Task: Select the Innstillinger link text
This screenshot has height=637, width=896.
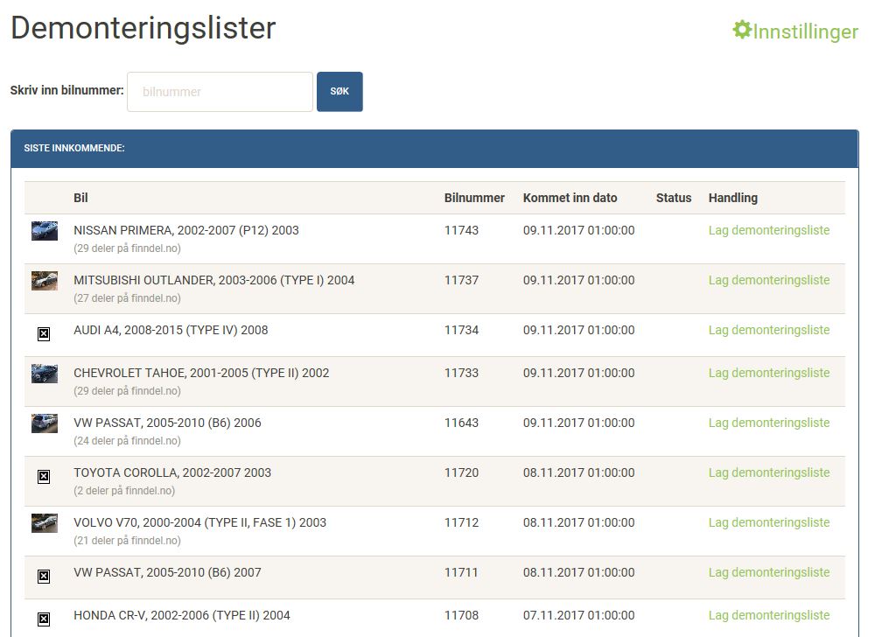Action: point(806,31)
